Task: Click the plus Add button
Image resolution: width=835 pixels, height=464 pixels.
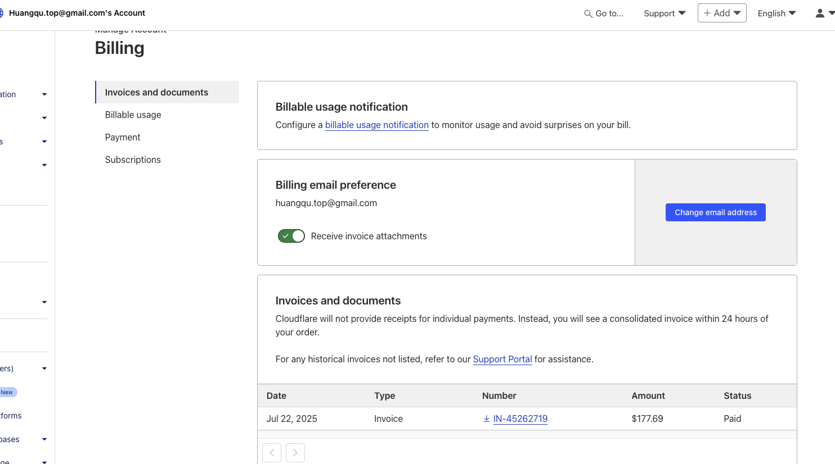Action: pyautogui.click(x=722, y=13)
